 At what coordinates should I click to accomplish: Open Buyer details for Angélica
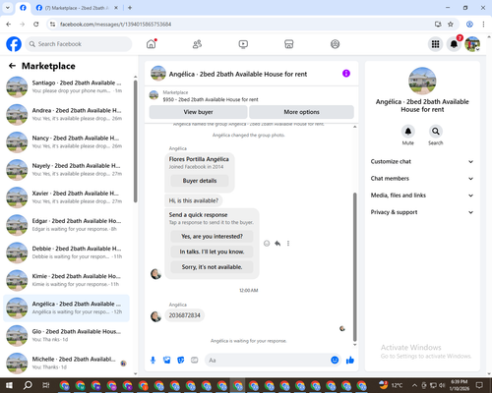point(200,181)
